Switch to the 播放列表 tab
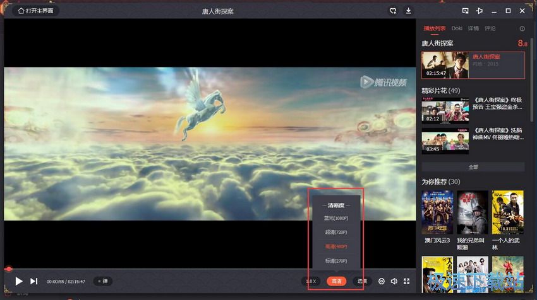Viewport: 537px width, 300px height. (x=434, y=28)
